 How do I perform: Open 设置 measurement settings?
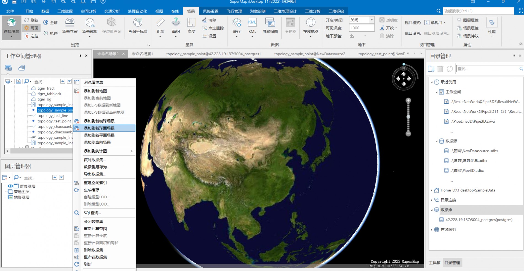(209, 36)
